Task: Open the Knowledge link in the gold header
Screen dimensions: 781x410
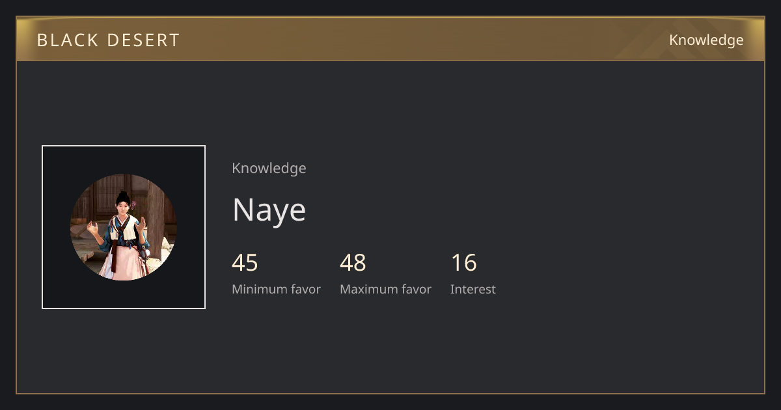Action: coord(706,40)
